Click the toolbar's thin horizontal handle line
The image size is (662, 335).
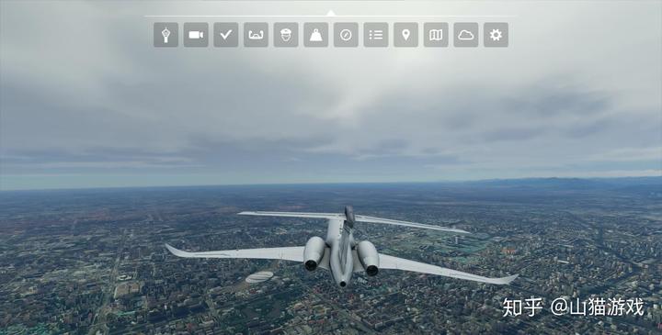tap(331, 17)
